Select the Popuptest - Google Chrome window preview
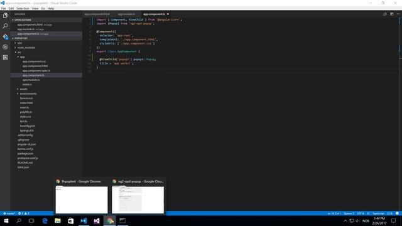This screenshot has height=226, width=402. pyautogui.click(x=82, y=196)
